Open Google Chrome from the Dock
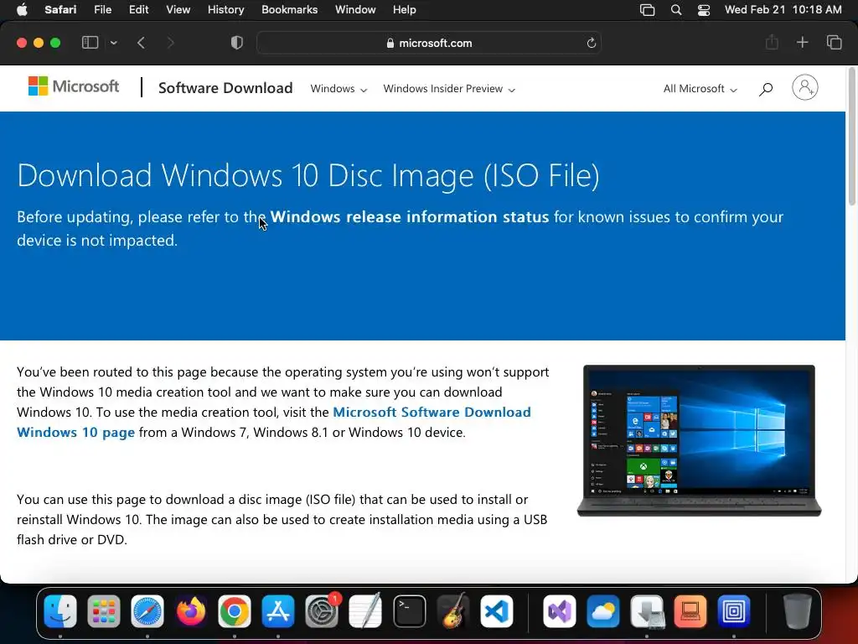The height and width of the screenshot is (644, 858). [235, 611]
